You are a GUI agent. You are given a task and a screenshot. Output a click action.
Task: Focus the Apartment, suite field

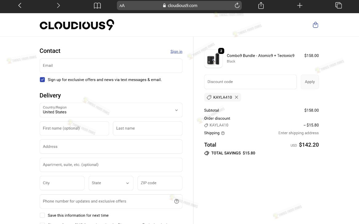[111, 165]
